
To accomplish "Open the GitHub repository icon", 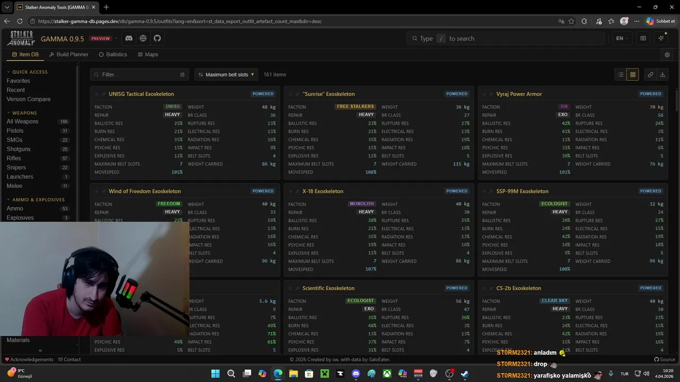I will (157, 38).
